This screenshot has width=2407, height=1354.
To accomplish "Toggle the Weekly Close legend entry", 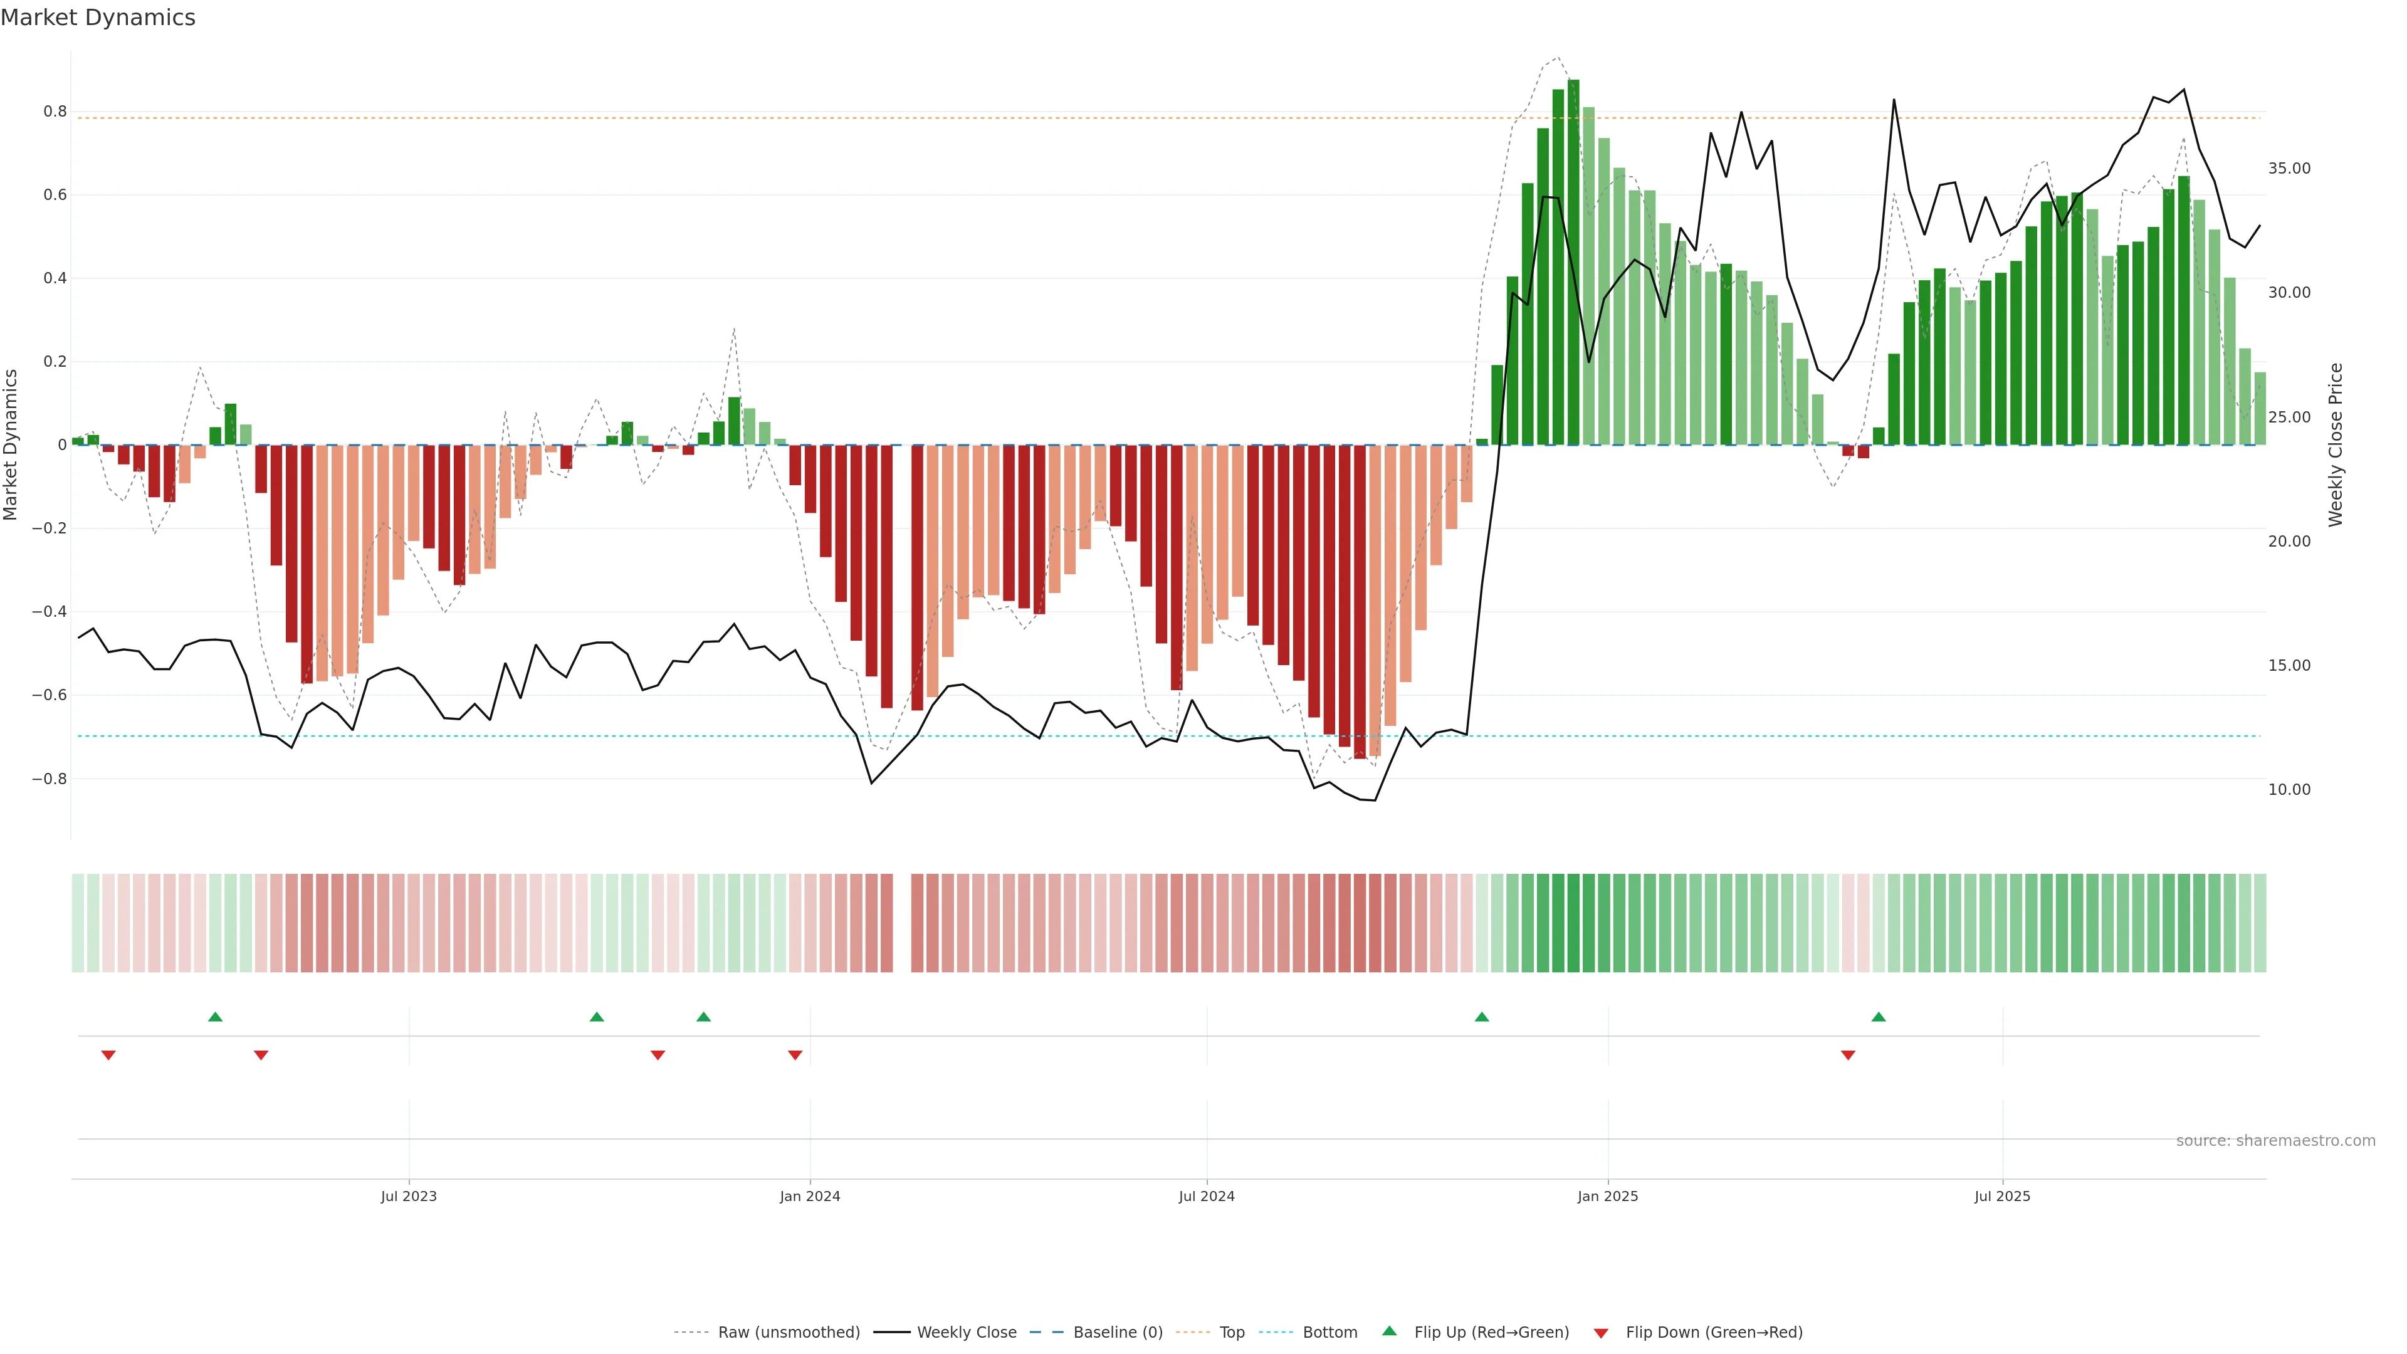I will (966, 1333).
